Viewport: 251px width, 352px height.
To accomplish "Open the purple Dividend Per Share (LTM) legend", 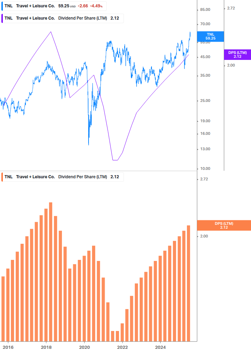I will pyautogui.click(x=63, y=18).
